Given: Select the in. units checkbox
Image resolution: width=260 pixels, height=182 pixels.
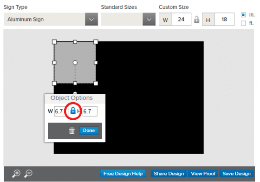Looking at the screenshot, I should click(243, 15).
